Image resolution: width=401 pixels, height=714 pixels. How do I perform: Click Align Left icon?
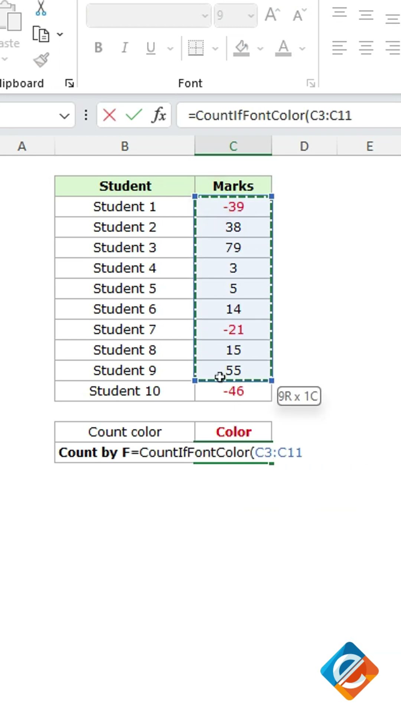pyautogui.click(x=339, y=48)
